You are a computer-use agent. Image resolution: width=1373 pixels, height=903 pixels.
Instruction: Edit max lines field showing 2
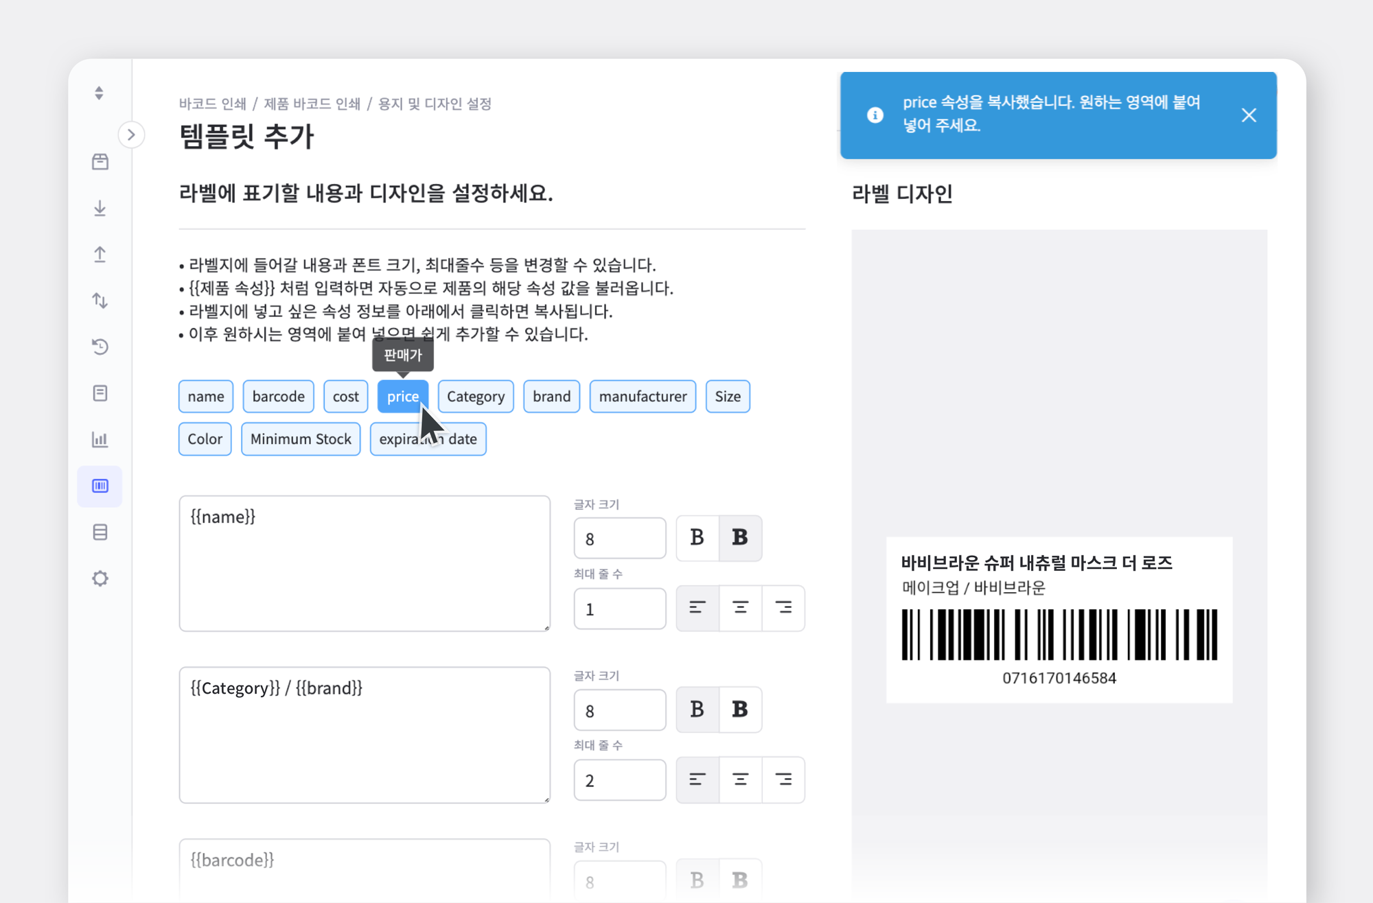[620, 780]
